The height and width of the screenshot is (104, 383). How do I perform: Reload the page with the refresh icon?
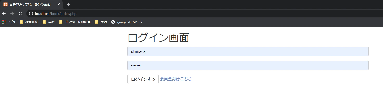pos(21,14)
